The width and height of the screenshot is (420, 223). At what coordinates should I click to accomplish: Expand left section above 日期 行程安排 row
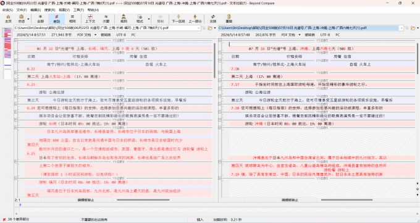pos(16,53)
